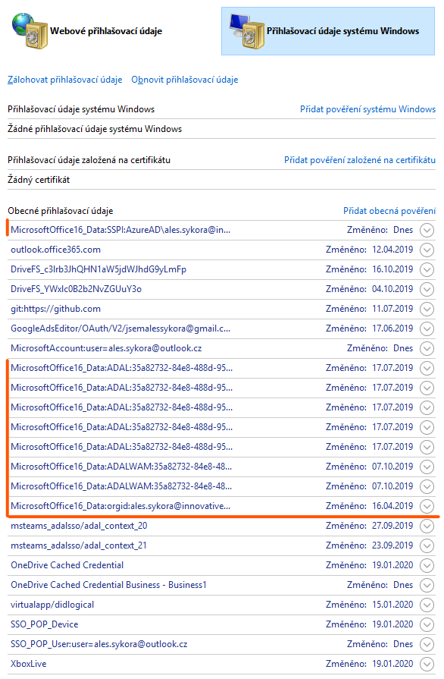Open Obnovit přihlašovací údaje link
444x679 pixels.
click(185, 80)
